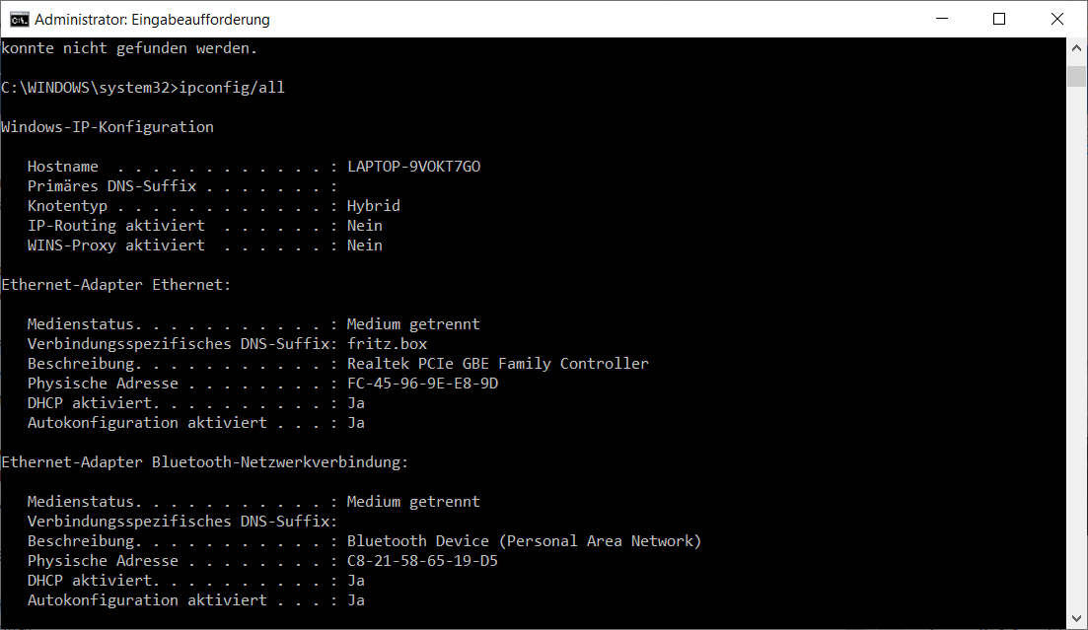
Task: Click the vertical scrollbar thumb
Action: [1077, 77]
